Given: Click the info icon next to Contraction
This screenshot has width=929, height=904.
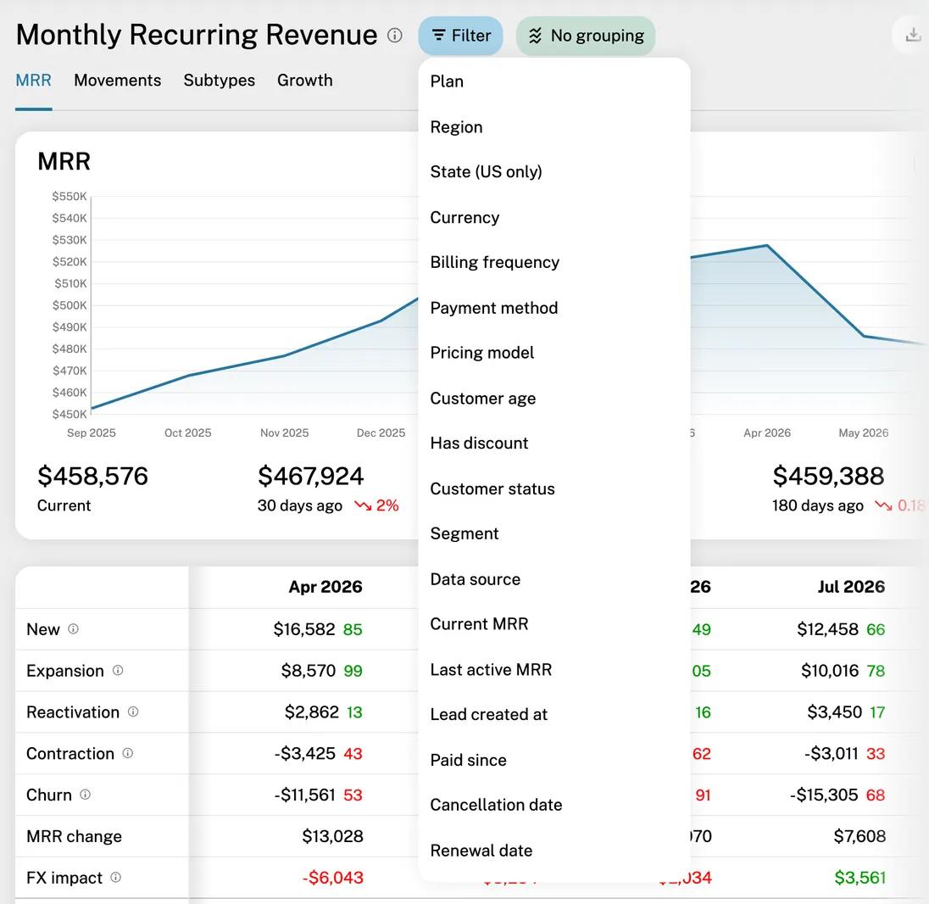Looking at the screenshot, I should point(128,753).
